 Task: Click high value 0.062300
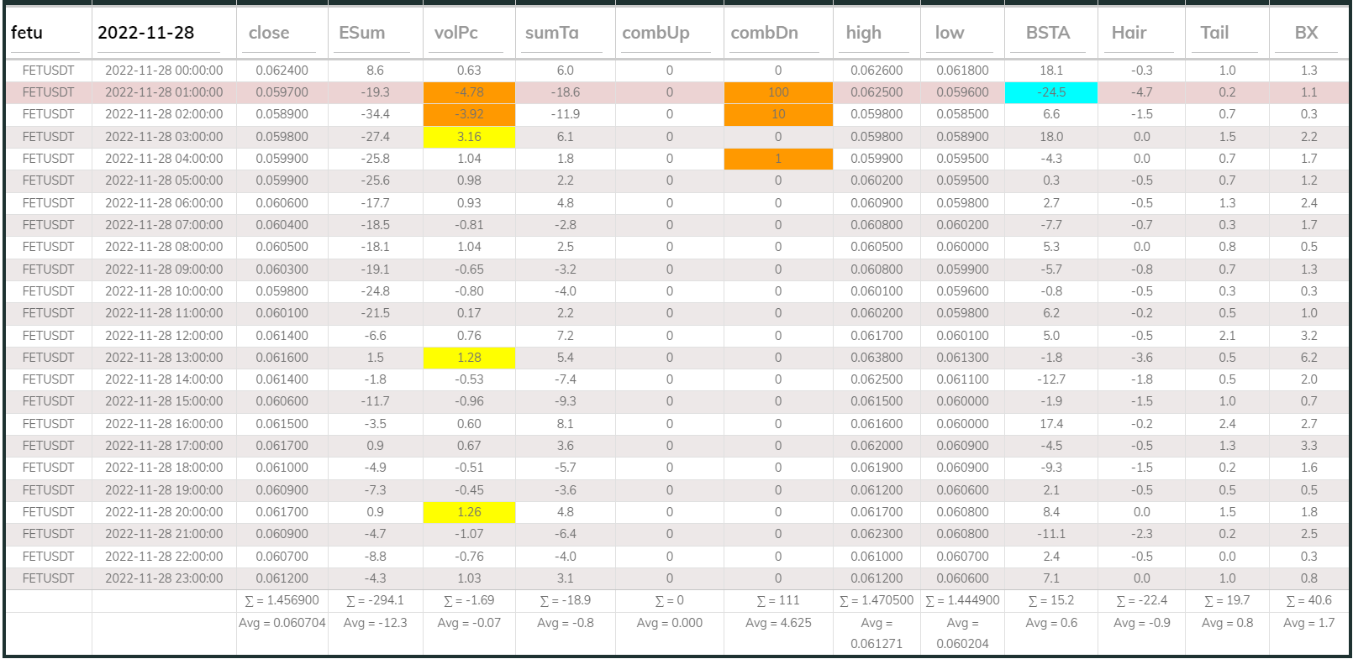click(x=877, y=534)
